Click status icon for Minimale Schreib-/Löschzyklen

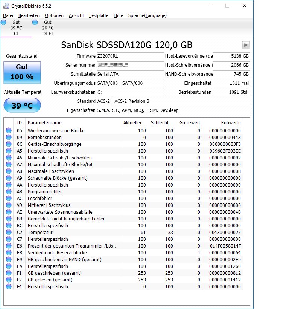9,158
